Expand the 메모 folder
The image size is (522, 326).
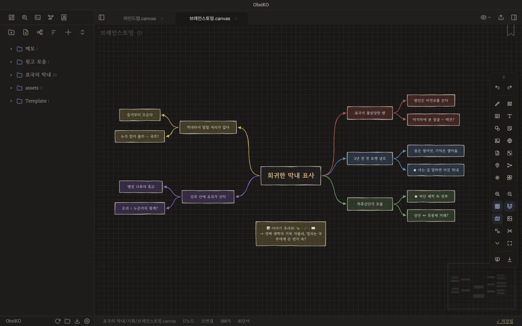click(11, 49)
